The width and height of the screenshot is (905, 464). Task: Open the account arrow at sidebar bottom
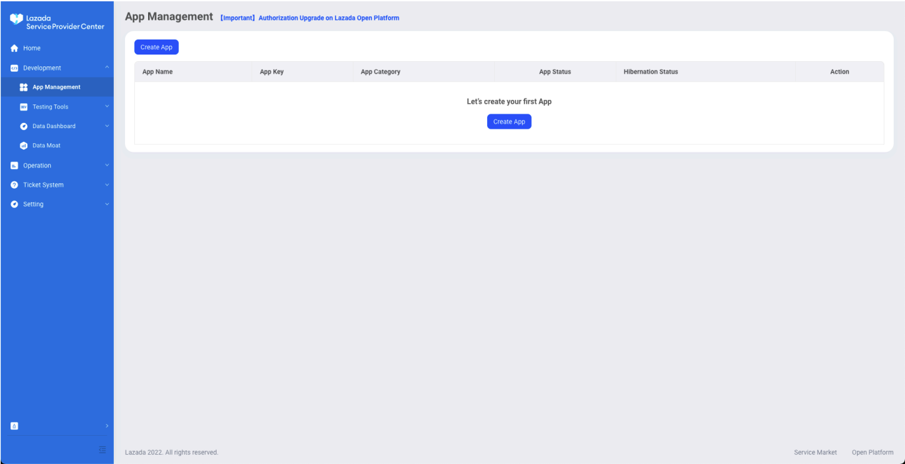[107, 426]
